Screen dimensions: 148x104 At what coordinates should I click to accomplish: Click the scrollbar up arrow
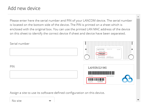click(138, 17)
